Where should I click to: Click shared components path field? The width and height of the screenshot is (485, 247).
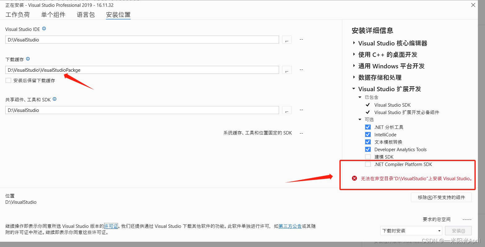pyautogui.click(x=142, y=110)
